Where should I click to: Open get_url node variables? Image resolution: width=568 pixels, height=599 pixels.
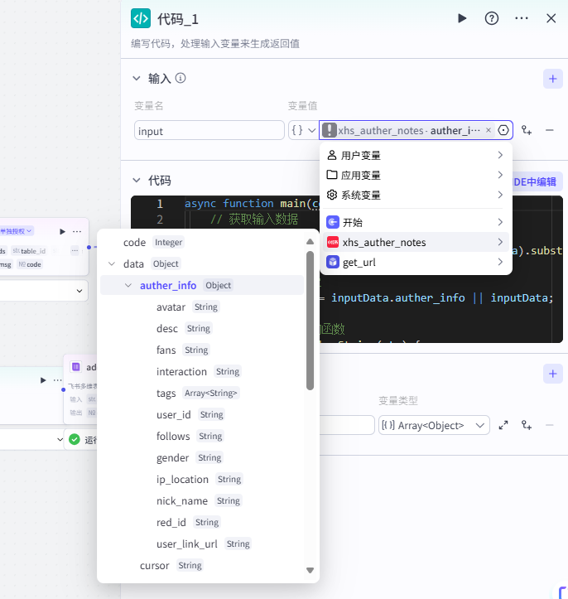(x=416, y=262)
